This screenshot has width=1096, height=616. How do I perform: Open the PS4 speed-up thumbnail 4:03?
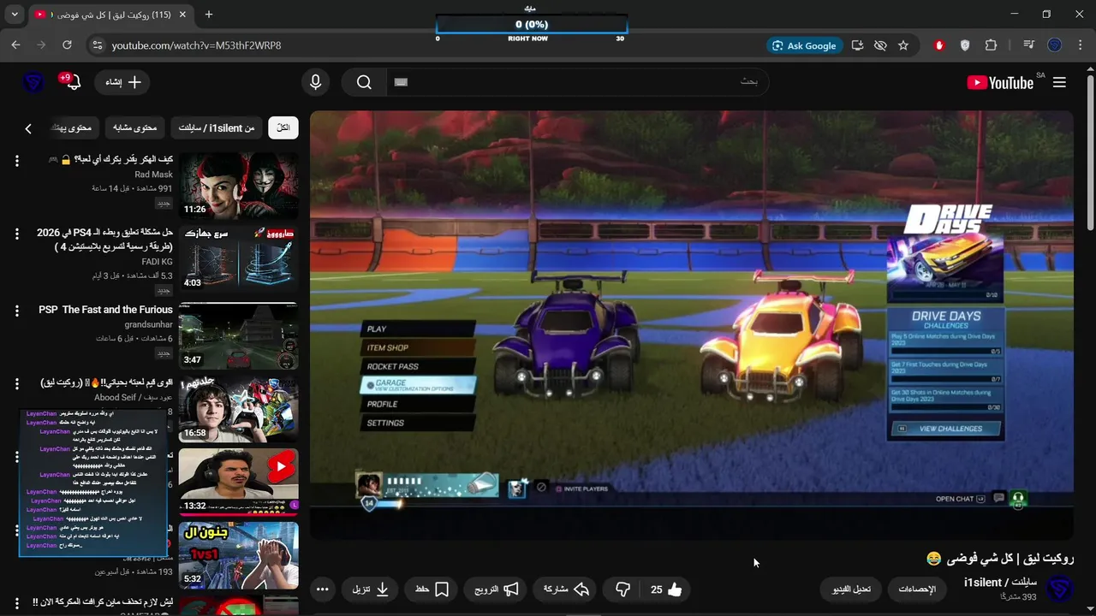coord(238,259)
